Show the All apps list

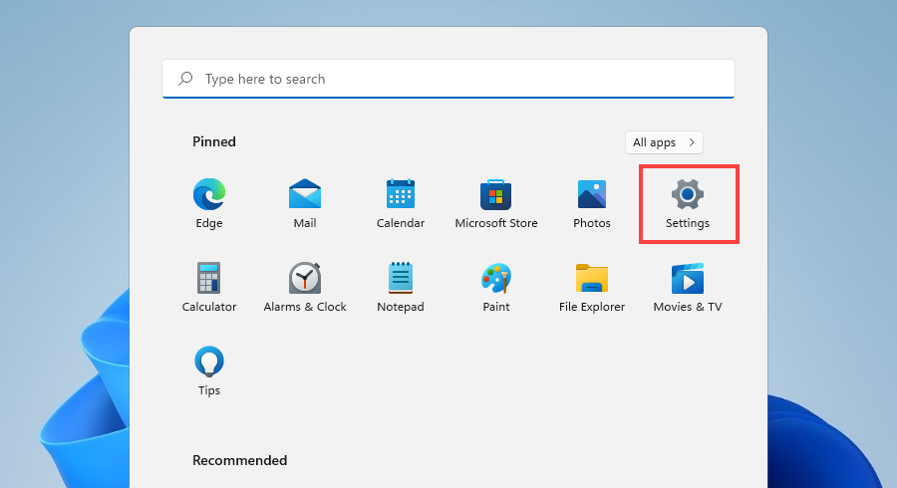[654, 142]
